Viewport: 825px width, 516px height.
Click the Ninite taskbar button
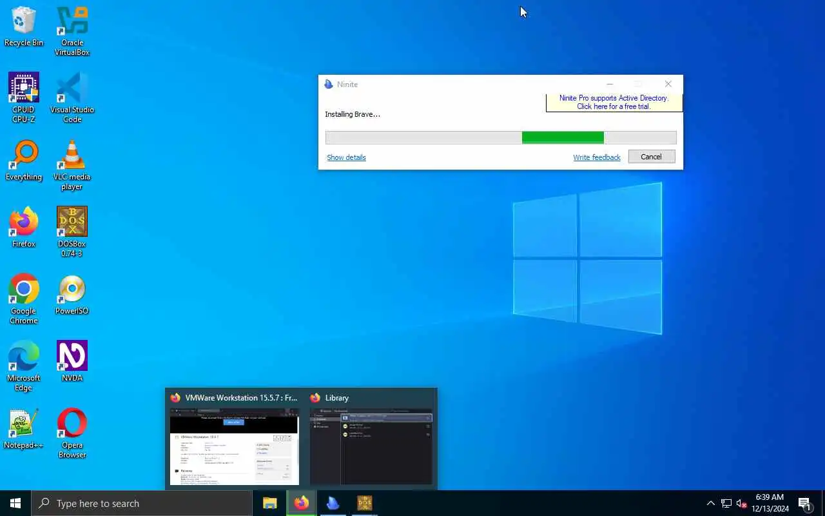333,503
